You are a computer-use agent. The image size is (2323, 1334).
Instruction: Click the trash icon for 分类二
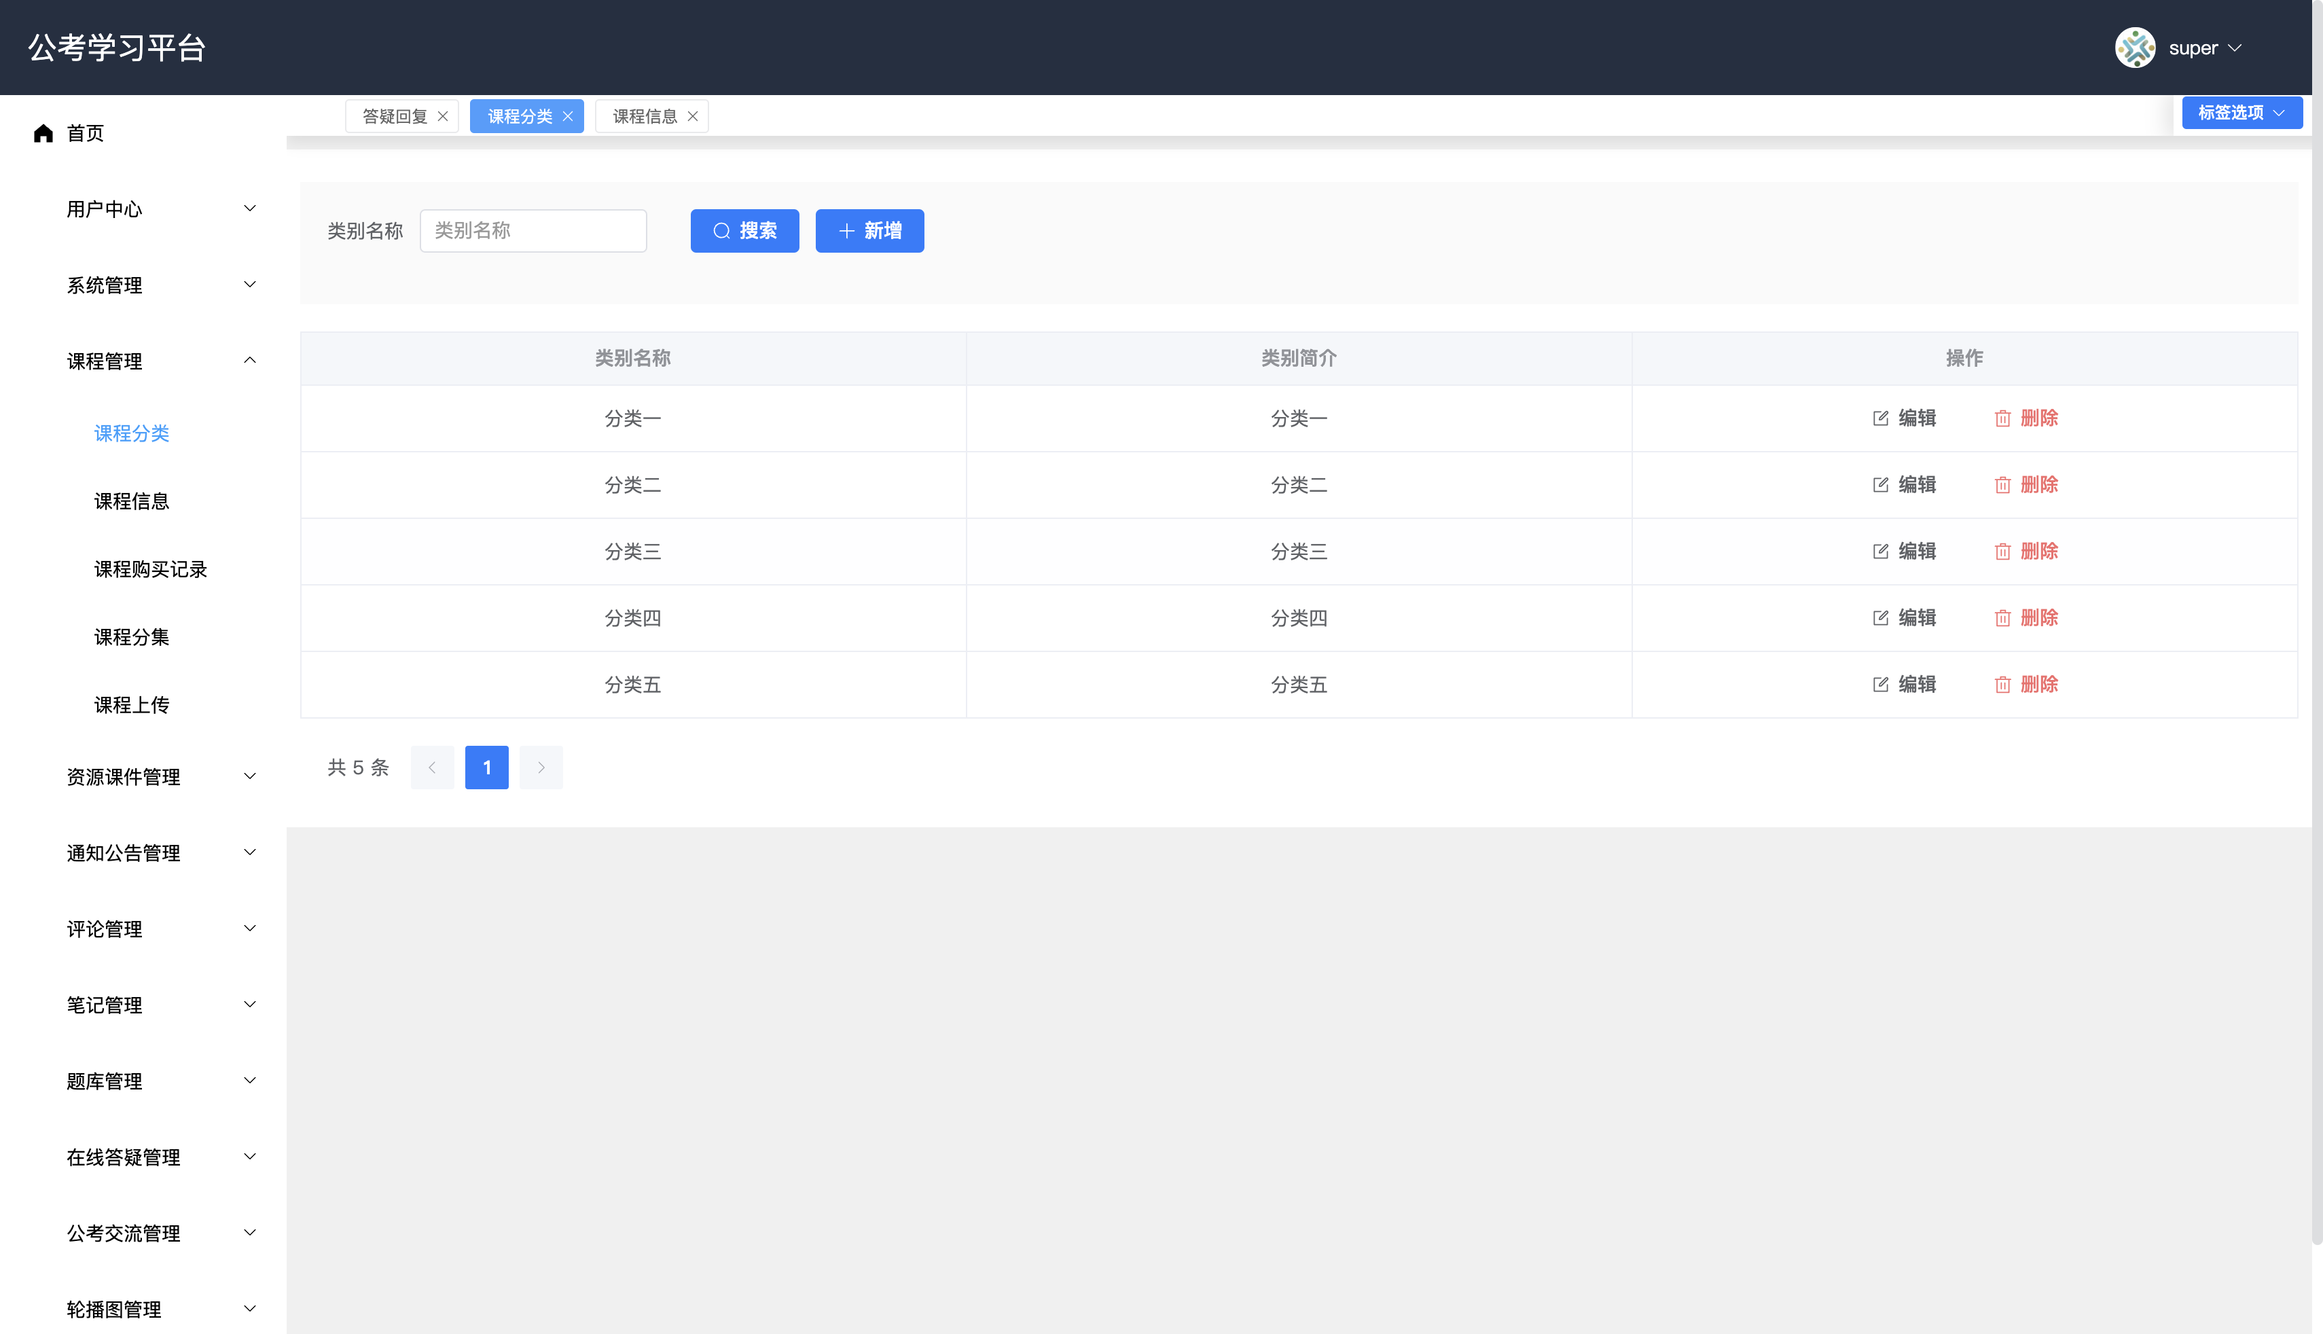[2002, 486]
